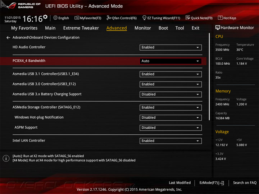The width and height of the screenshot is (259, 194).
Task: Click the Core Voltage value 1.184 V
Action: (x=241, y=64)
